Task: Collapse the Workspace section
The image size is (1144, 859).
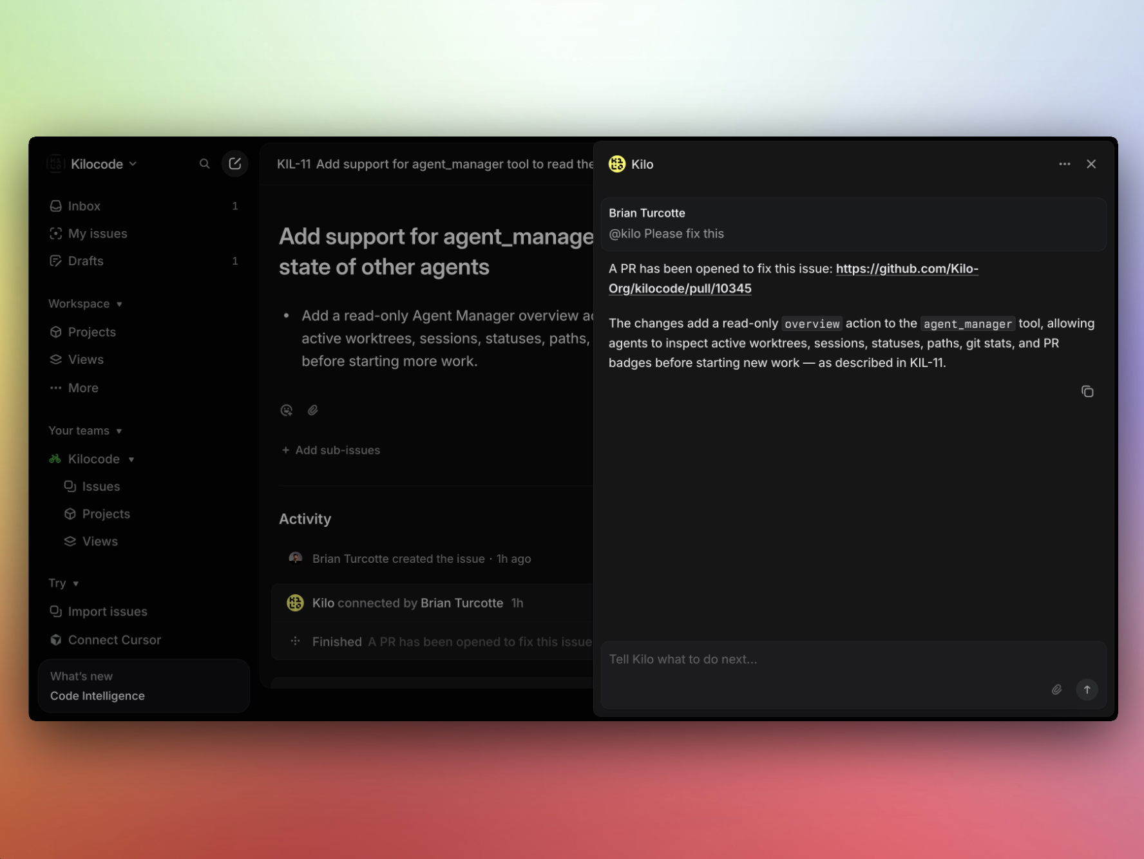Action: tap(86, 304)
